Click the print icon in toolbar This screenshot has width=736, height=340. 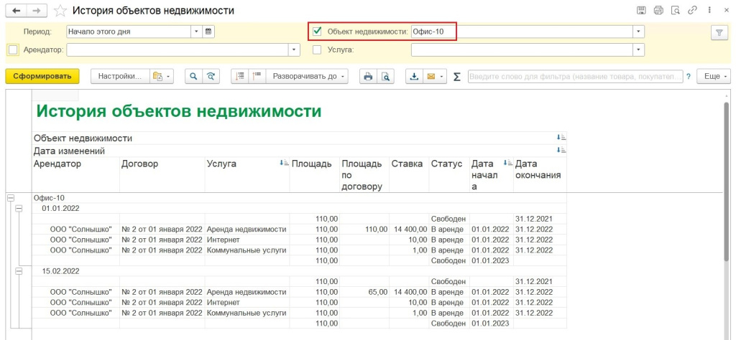pos(368,76)
